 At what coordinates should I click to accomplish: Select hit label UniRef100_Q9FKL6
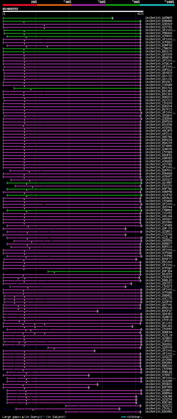(x=159, y=70)
